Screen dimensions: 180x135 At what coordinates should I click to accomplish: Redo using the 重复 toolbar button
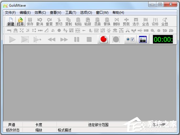[x=49, y=22]
